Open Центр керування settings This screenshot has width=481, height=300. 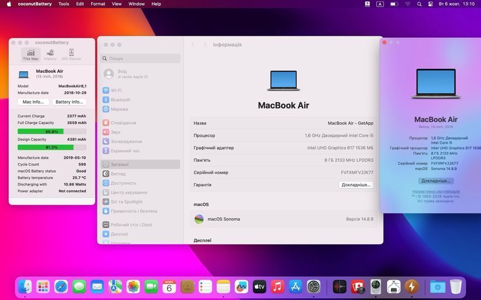tap(140, 192)
